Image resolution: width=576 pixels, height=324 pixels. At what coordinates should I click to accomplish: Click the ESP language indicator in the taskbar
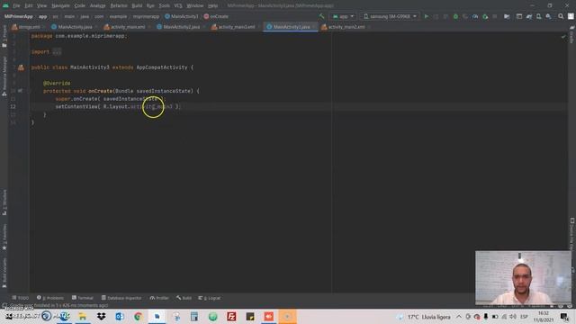click(524, 317)
